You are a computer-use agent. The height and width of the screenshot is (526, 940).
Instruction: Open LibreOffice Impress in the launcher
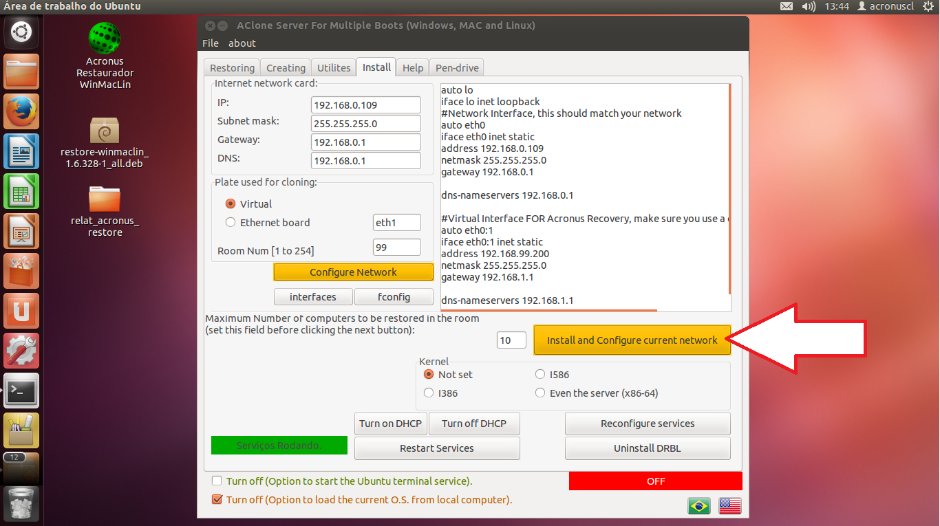tap(21, 231)
